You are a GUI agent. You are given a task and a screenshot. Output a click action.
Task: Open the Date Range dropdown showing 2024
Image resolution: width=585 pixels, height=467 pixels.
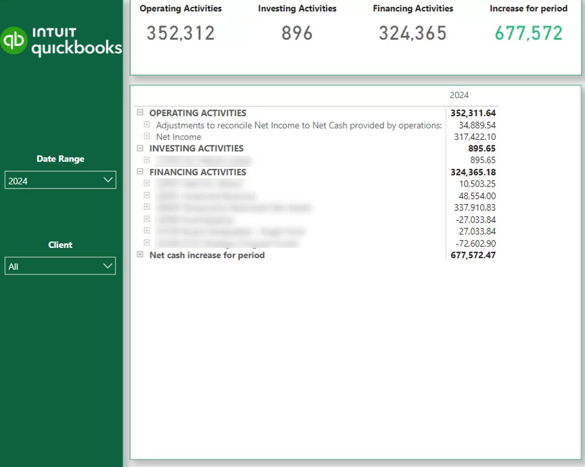tap(60, 180)
